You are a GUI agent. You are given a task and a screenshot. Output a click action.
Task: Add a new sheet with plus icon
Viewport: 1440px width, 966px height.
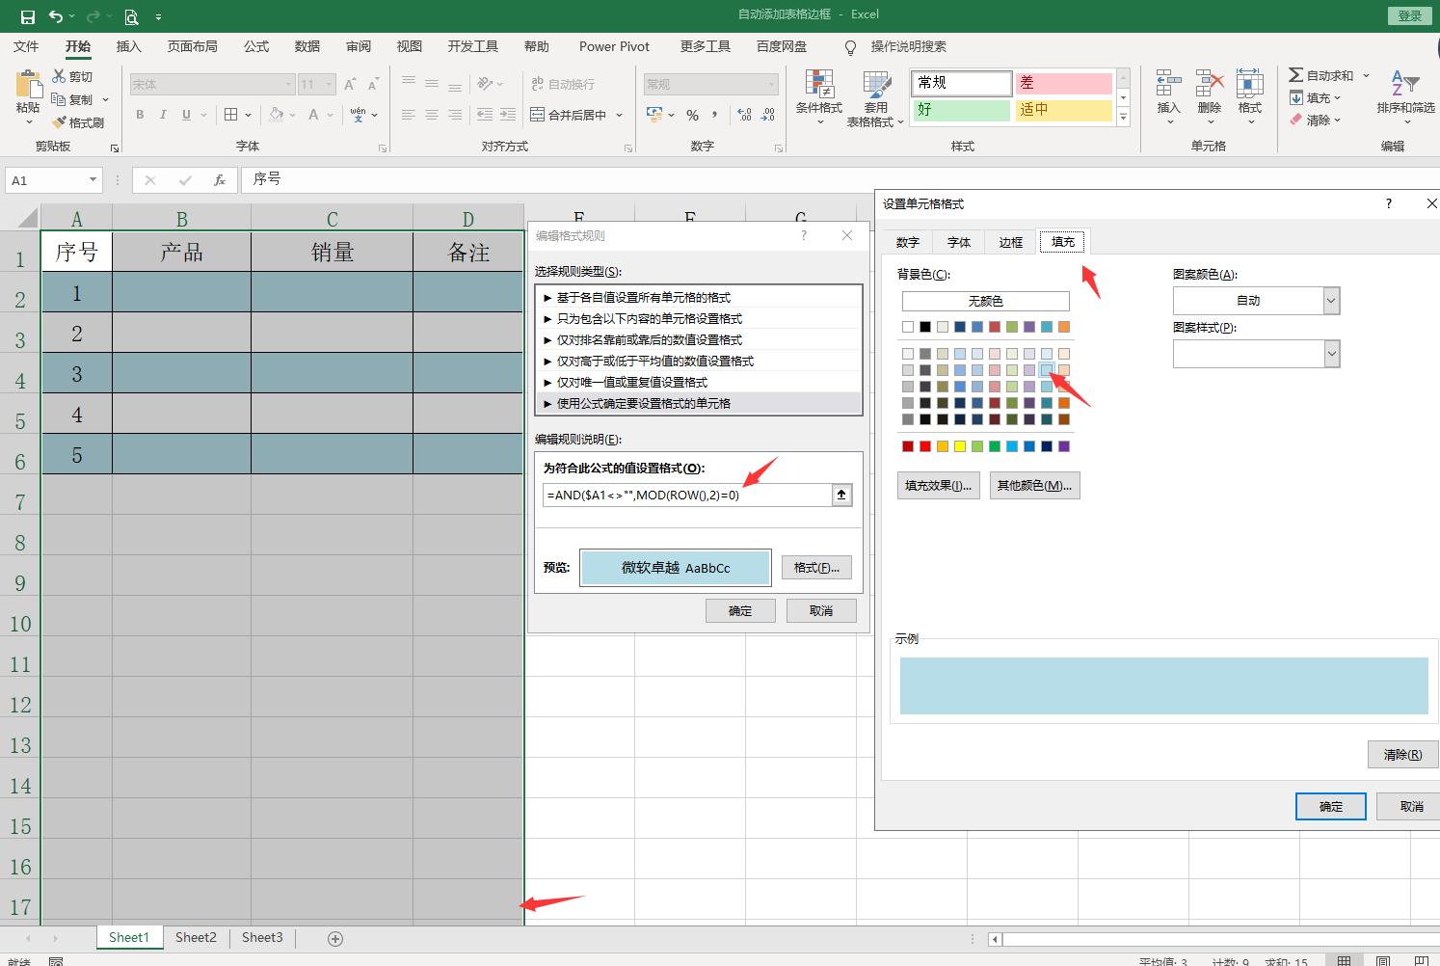coord(335,938)
